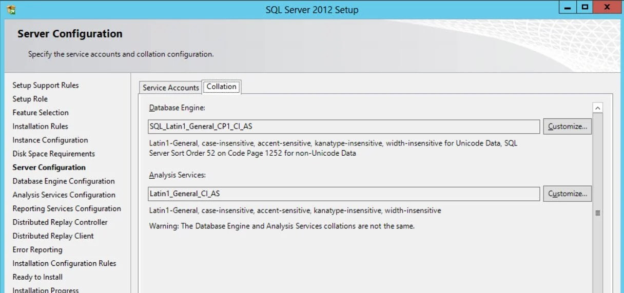
Task: Select Instance Configuration step
Action: point(50,140)
